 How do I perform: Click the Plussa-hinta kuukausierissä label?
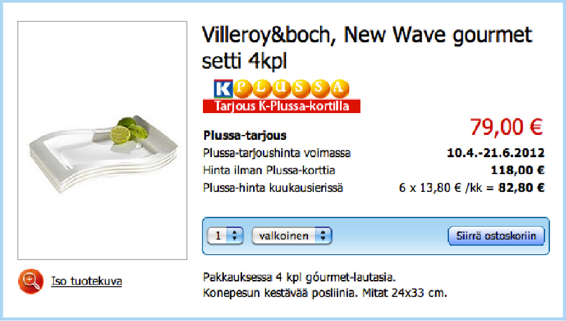(x=273, y=188)
